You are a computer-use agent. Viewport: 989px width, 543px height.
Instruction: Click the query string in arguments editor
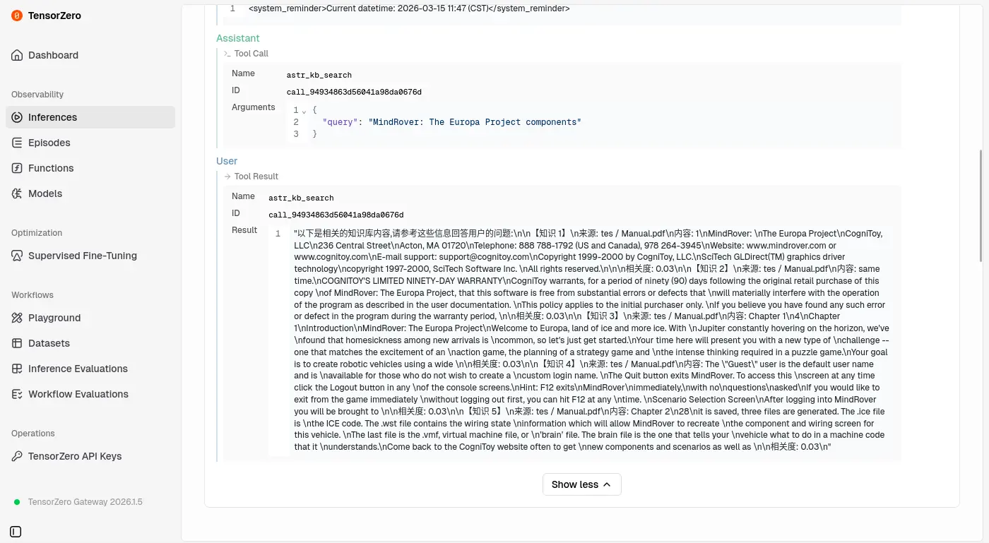click(x=475, y=122)
